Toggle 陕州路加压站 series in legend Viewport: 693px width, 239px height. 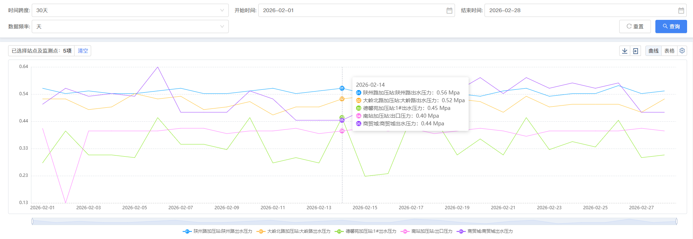218,231
